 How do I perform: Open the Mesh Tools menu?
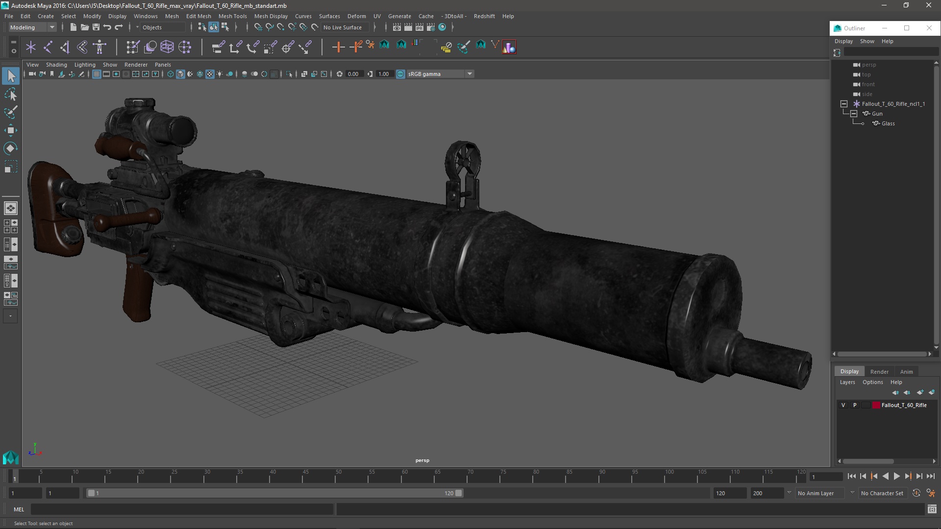[232, 16]
